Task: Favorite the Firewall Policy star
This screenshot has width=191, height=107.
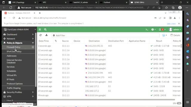Action: click(33, 47)
